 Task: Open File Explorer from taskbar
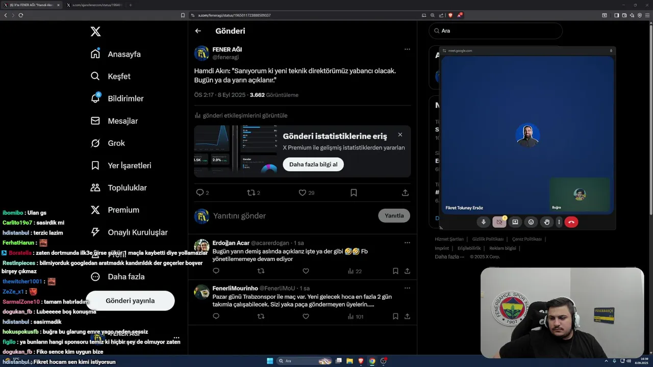click(349, 361)
